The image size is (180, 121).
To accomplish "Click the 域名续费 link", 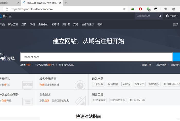I will (161, 65).
